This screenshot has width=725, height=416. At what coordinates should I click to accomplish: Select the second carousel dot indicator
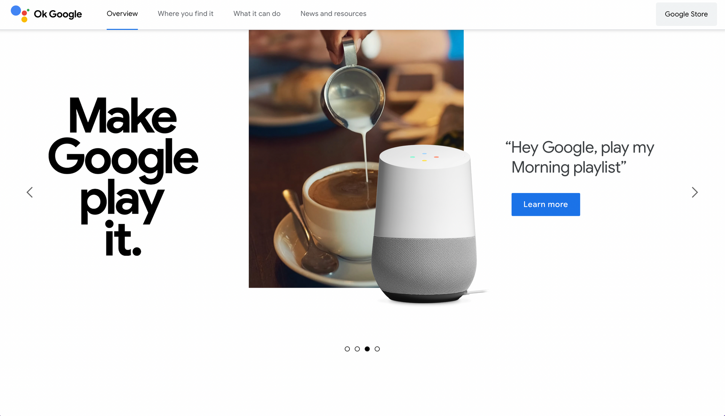pyautogui.click(x=357, y=349)
